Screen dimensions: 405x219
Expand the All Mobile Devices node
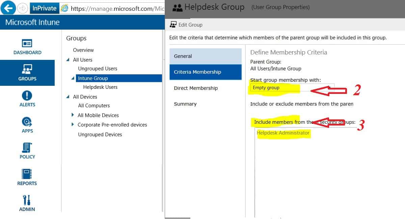click(x=73, y=115)
